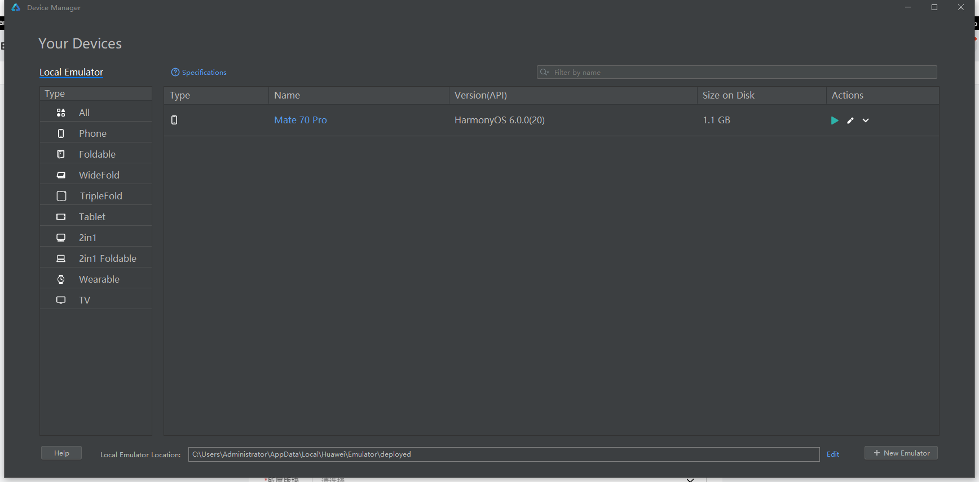Click the search magnifier icon in the filter
Viewport: 979px width, 482px height.
pos(544,72)
